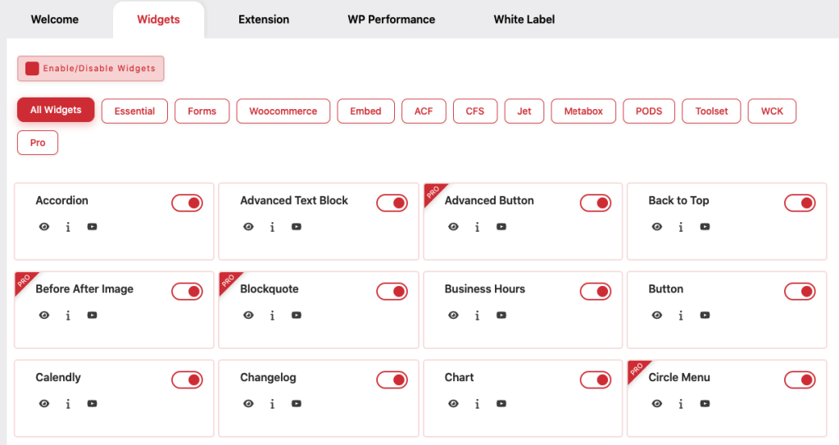Click the video tutorial icon for Advanced Button
The width and height of the screenshot is (839, 445).
pos(501,227)
